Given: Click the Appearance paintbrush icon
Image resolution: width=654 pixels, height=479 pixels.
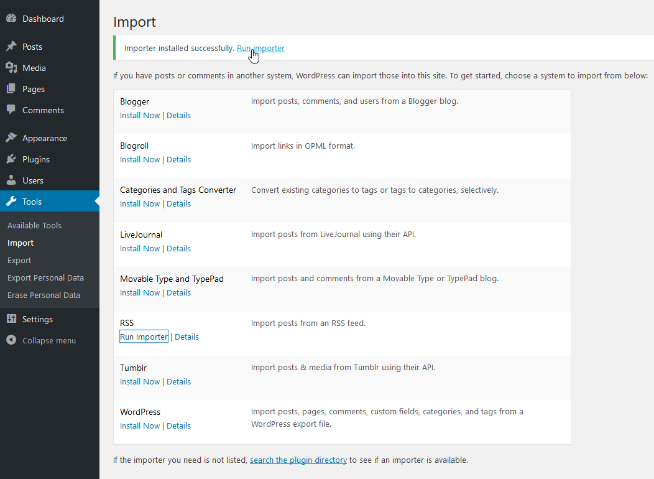Looking at the screenshot, I should pyautogui.click(x=11, y=138).
